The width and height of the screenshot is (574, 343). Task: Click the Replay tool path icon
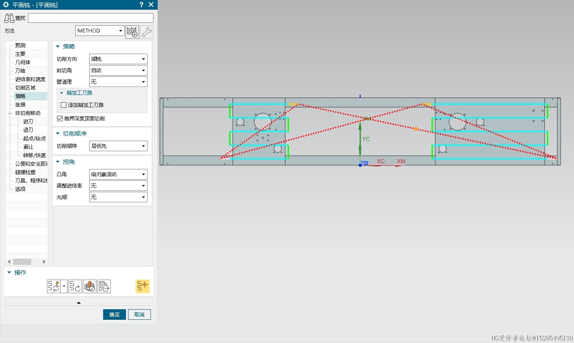[75, 286]
